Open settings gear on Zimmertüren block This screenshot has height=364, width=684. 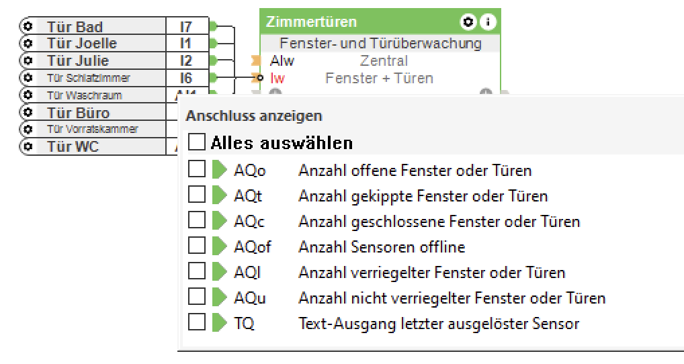point(468,22)
